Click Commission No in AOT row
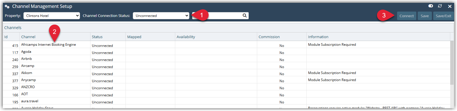The height and width of the screenshot is (111, 457). click(282, 95)
